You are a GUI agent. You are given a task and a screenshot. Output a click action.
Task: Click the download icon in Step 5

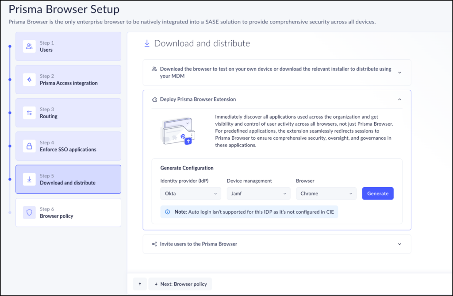(29, 179)
